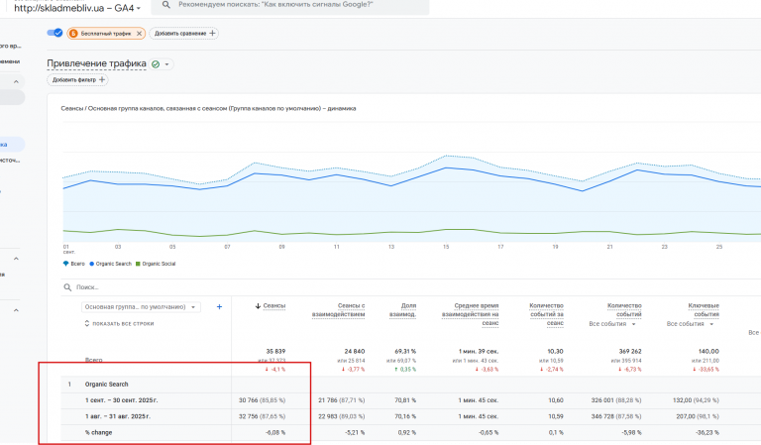Open the sidebar item ending in источ...
Screen dimensions: 761x445
[x=10, y=161]
